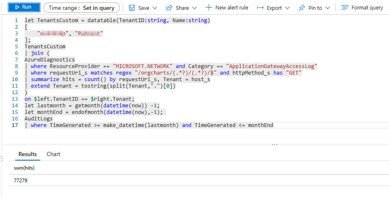Screen dimensions: 389x197
Task: Switch to the Results tab
Action: pos(27,154)
